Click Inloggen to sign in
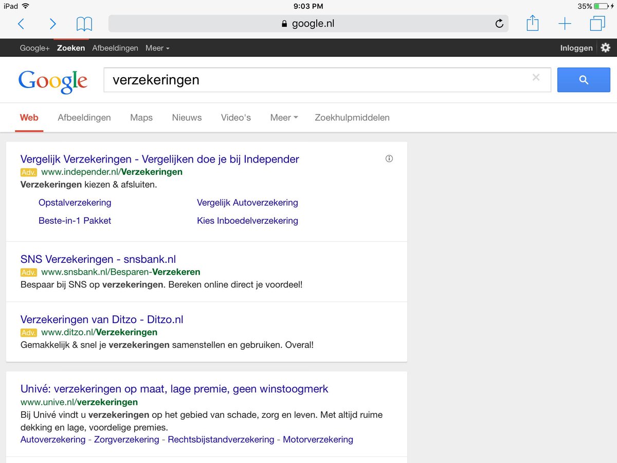The image size is (617, 463). pos(576,48)
